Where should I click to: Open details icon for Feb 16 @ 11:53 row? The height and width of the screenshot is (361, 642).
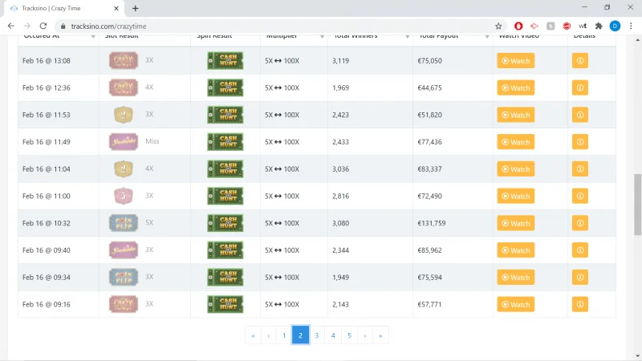[x=579, y=115]
